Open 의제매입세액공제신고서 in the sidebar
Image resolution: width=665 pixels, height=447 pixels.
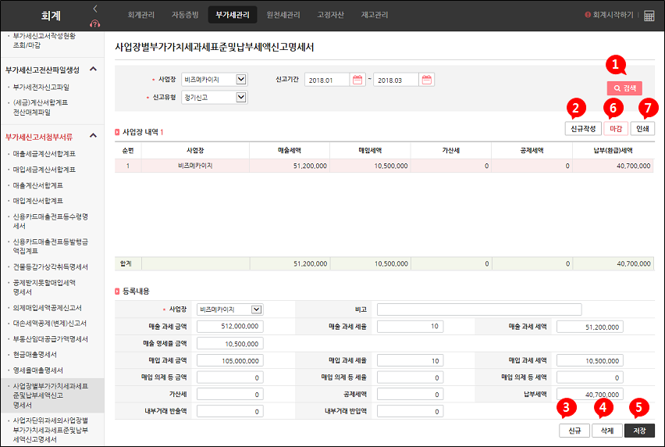click(x=47, y=308)
